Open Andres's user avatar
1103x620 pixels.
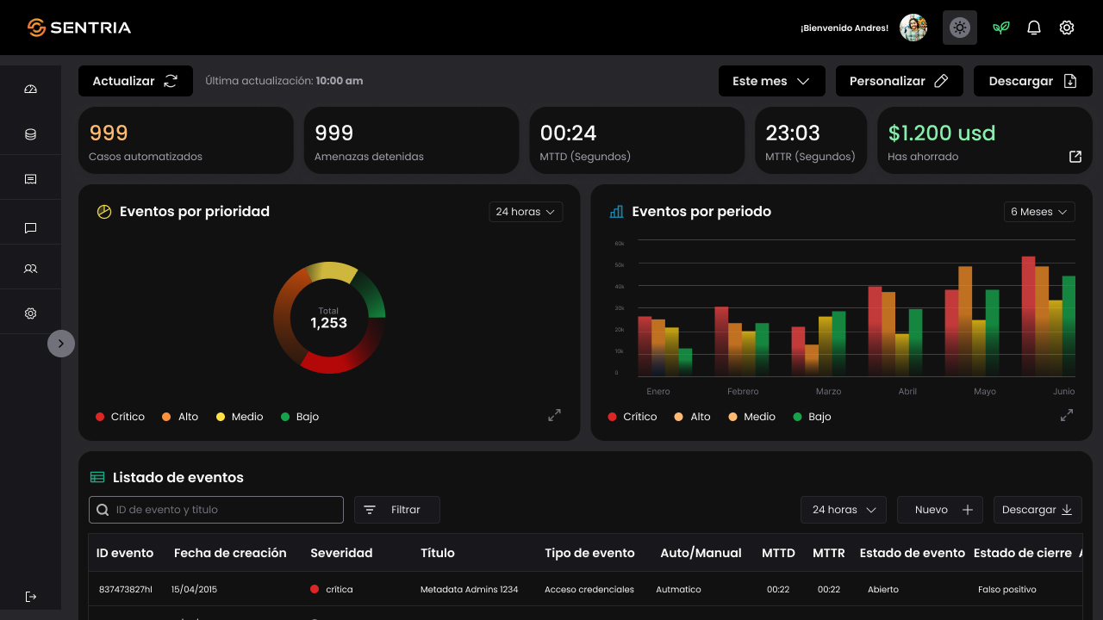(913, 28)
